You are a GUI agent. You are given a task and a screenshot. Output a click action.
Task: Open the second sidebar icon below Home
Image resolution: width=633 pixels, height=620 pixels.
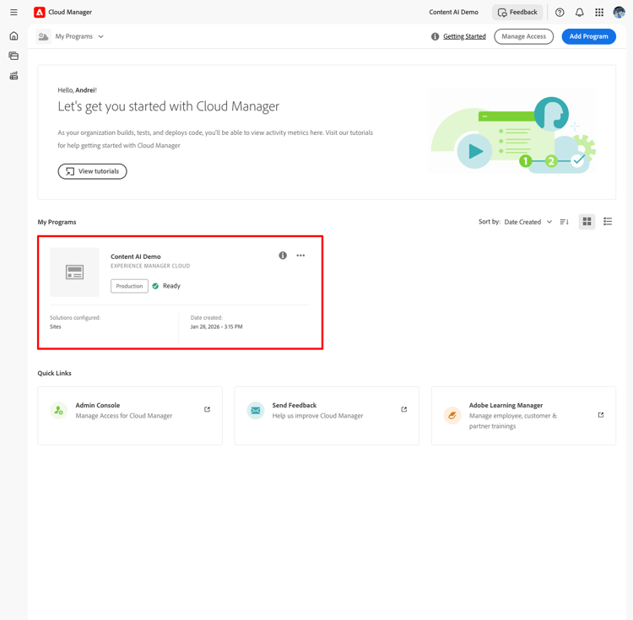pos(14,56)
